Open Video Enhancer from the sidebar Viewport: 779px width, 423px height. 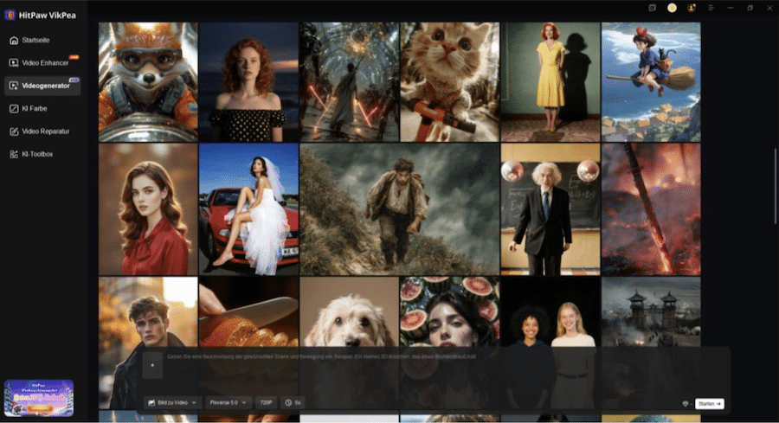click(43, 62)
